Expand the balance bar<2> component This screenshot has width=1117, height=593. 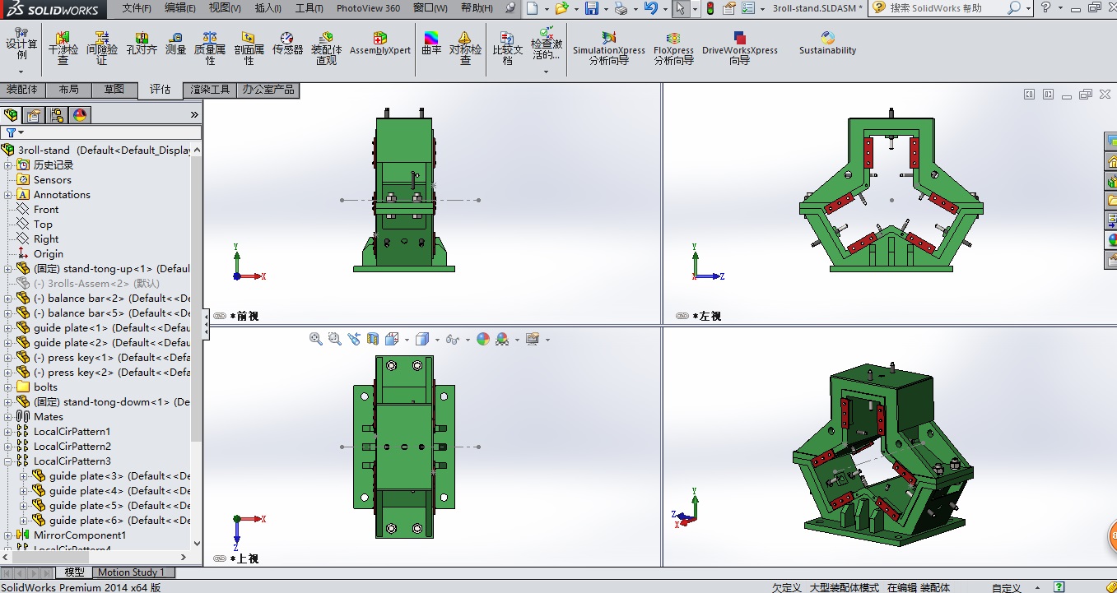click(8, 299)
